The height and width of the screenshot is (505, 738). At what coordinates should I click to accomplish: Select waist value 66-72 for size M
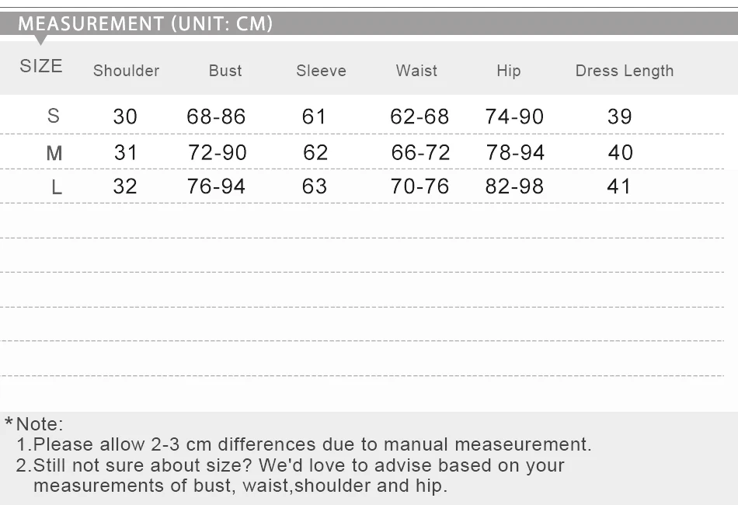click(x=420, y=152)
